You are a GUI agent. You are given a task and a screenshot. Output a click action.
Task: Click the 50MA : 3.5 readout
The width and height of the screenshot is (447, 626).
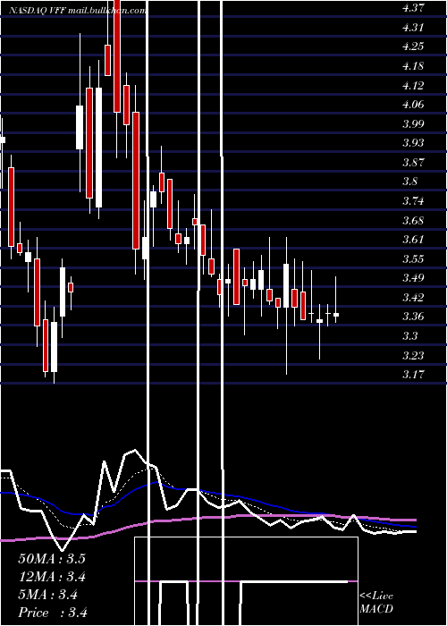click(x=52, y=559)
